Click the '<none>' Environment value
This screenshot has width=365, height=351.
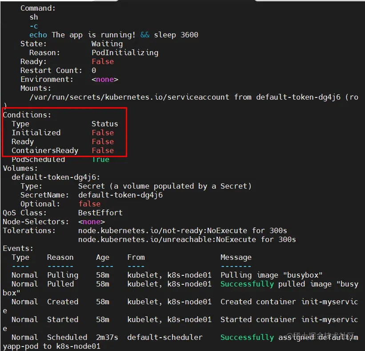(105, 80)
